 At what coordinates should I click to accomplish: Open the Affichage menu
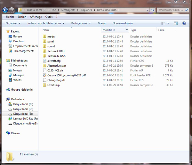coord(36,17)
